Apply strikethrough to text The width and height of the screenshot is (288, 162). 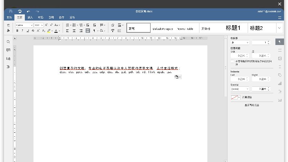(33, 31)
